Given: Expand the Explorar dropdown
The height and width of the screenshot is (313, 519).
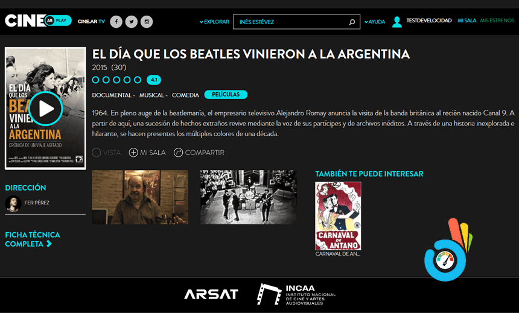Looking at the screenshot, I should click(x=214, y=22).
